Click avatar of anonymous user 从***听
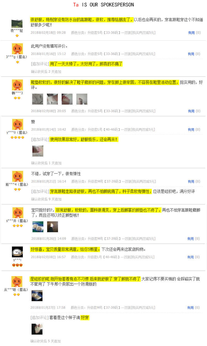This screenshot has width=207, height=346. pos(17,281)
